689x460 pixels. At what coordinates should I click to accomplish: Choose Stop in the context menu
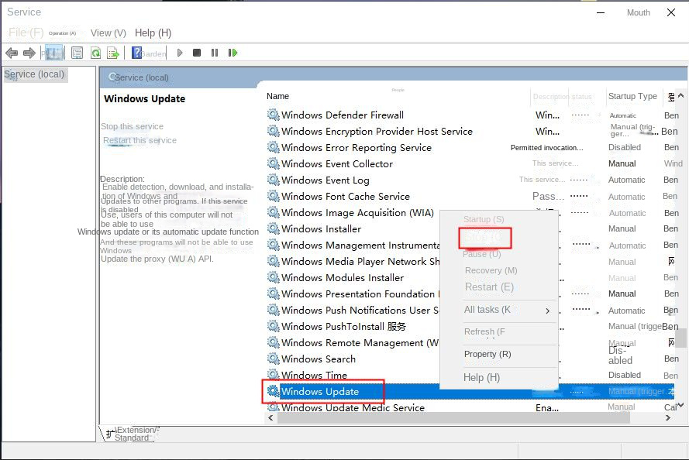coord(484,237)
